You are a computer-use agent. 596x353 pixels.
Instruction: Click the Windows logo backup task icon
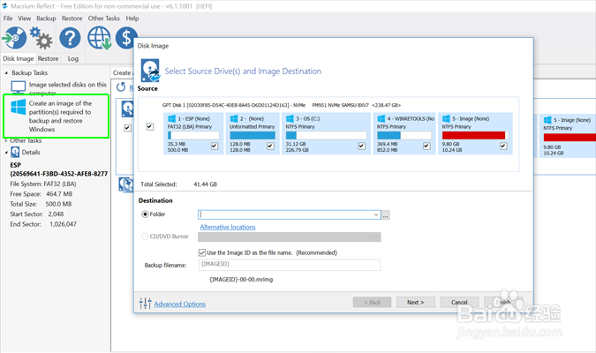tap(19, 107)
